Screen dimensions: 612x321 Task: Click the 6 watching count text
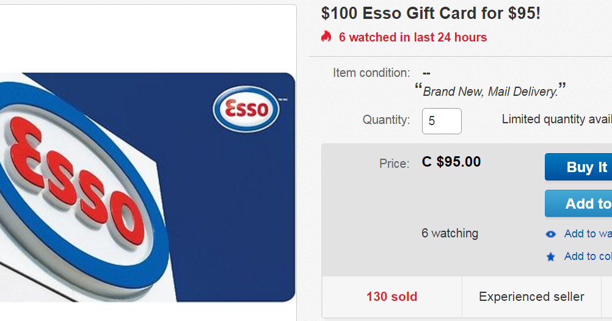[450, 233]
